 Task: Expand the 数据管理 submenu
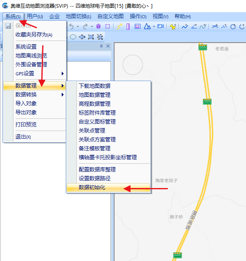(35, 86)
